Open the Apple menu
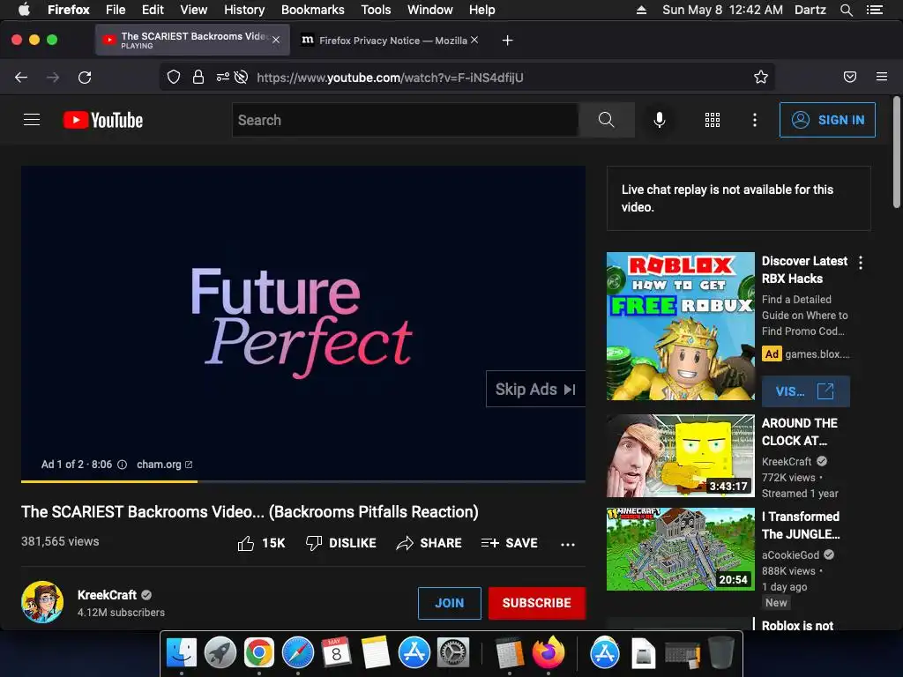Screen dimensions: 903x677 point(24,10)
